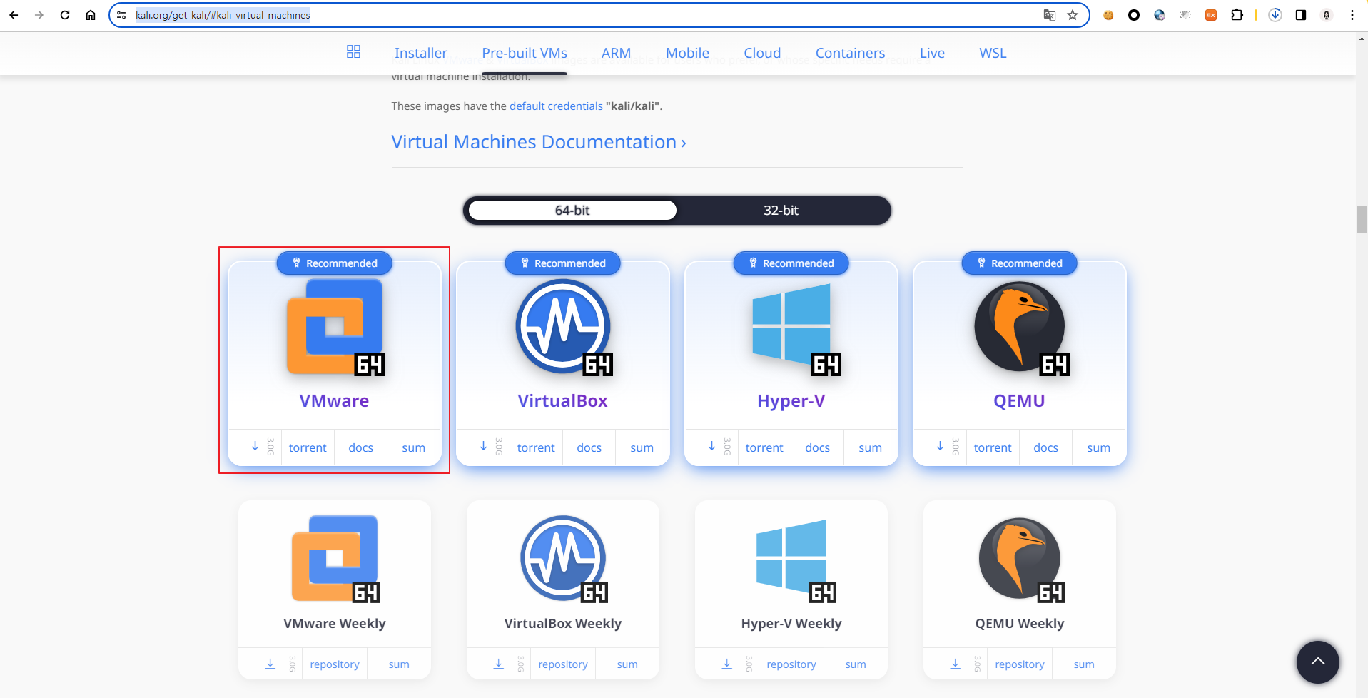
Task: Open QEMU docs link
Action: click(1045, 448)
